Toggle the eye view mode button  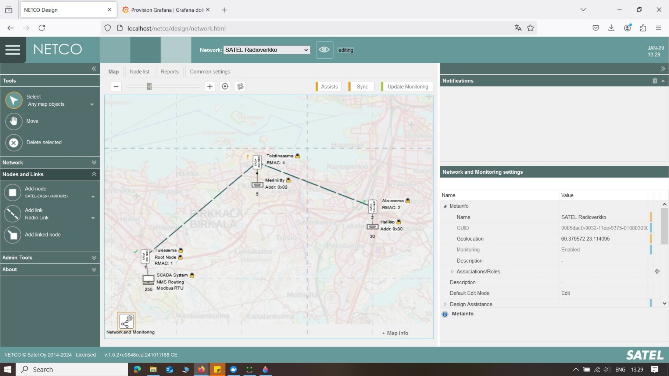tap(324, 50)
